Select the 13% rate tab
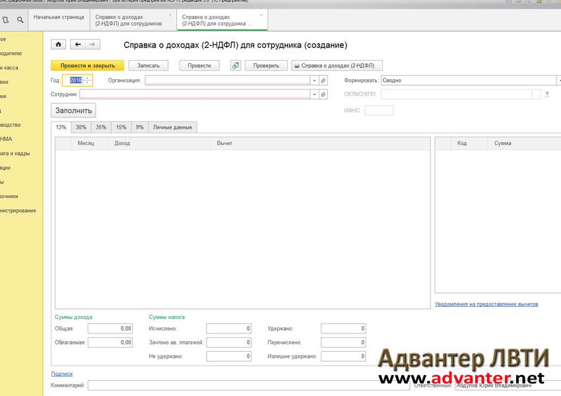 tap(61, 127)
